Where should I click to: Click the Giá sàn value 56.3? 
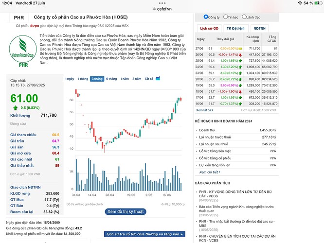[x=55, y=147]
